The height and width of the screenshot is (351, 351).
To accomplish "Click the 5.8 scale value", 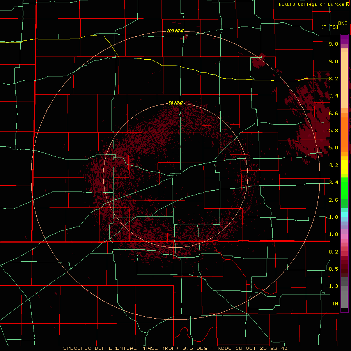I will tap(333, 131).
